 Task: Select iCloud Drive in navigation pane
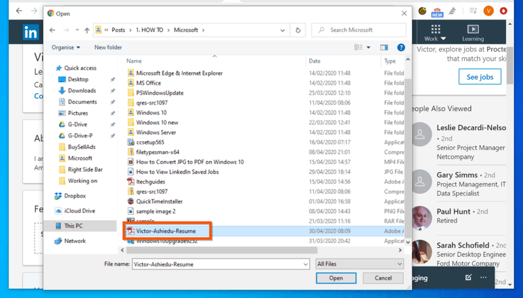coord(79,211)
